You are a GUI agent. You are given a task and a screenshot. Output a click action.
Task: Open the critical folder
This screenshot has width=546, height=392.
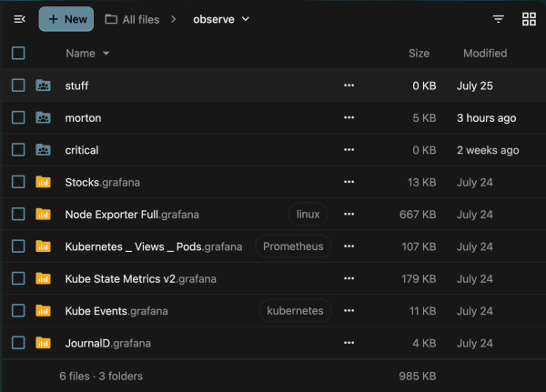(x=82, y=150)
